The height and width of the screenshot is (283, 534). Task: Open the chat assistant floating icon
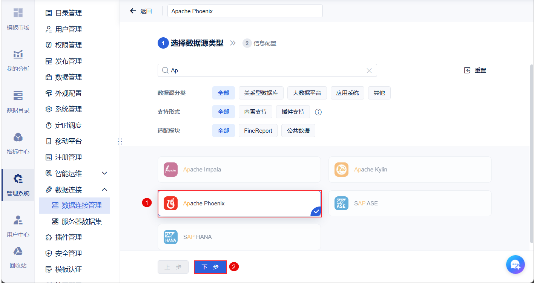click(515, 265)
